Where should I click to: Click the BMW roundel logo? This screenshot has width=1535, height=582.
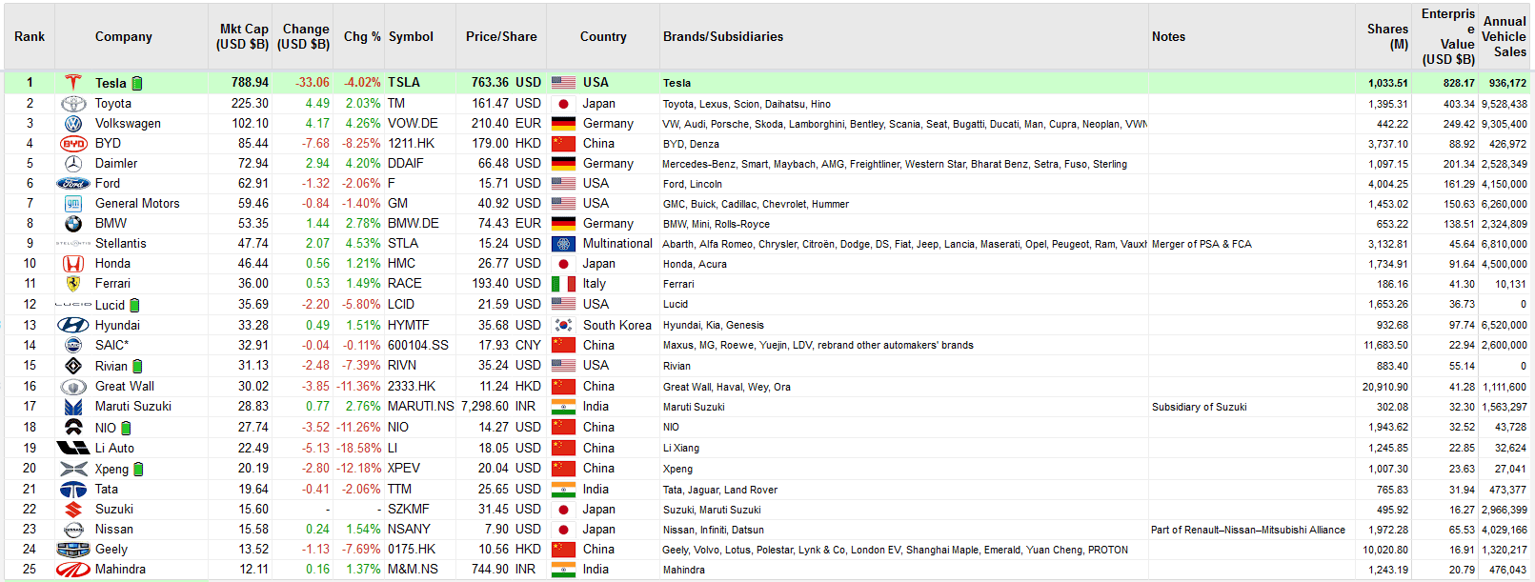(x=73, y=224)
